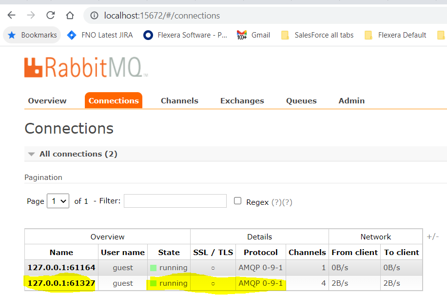Open Flexera Software bookmark

tap(185, 35)
